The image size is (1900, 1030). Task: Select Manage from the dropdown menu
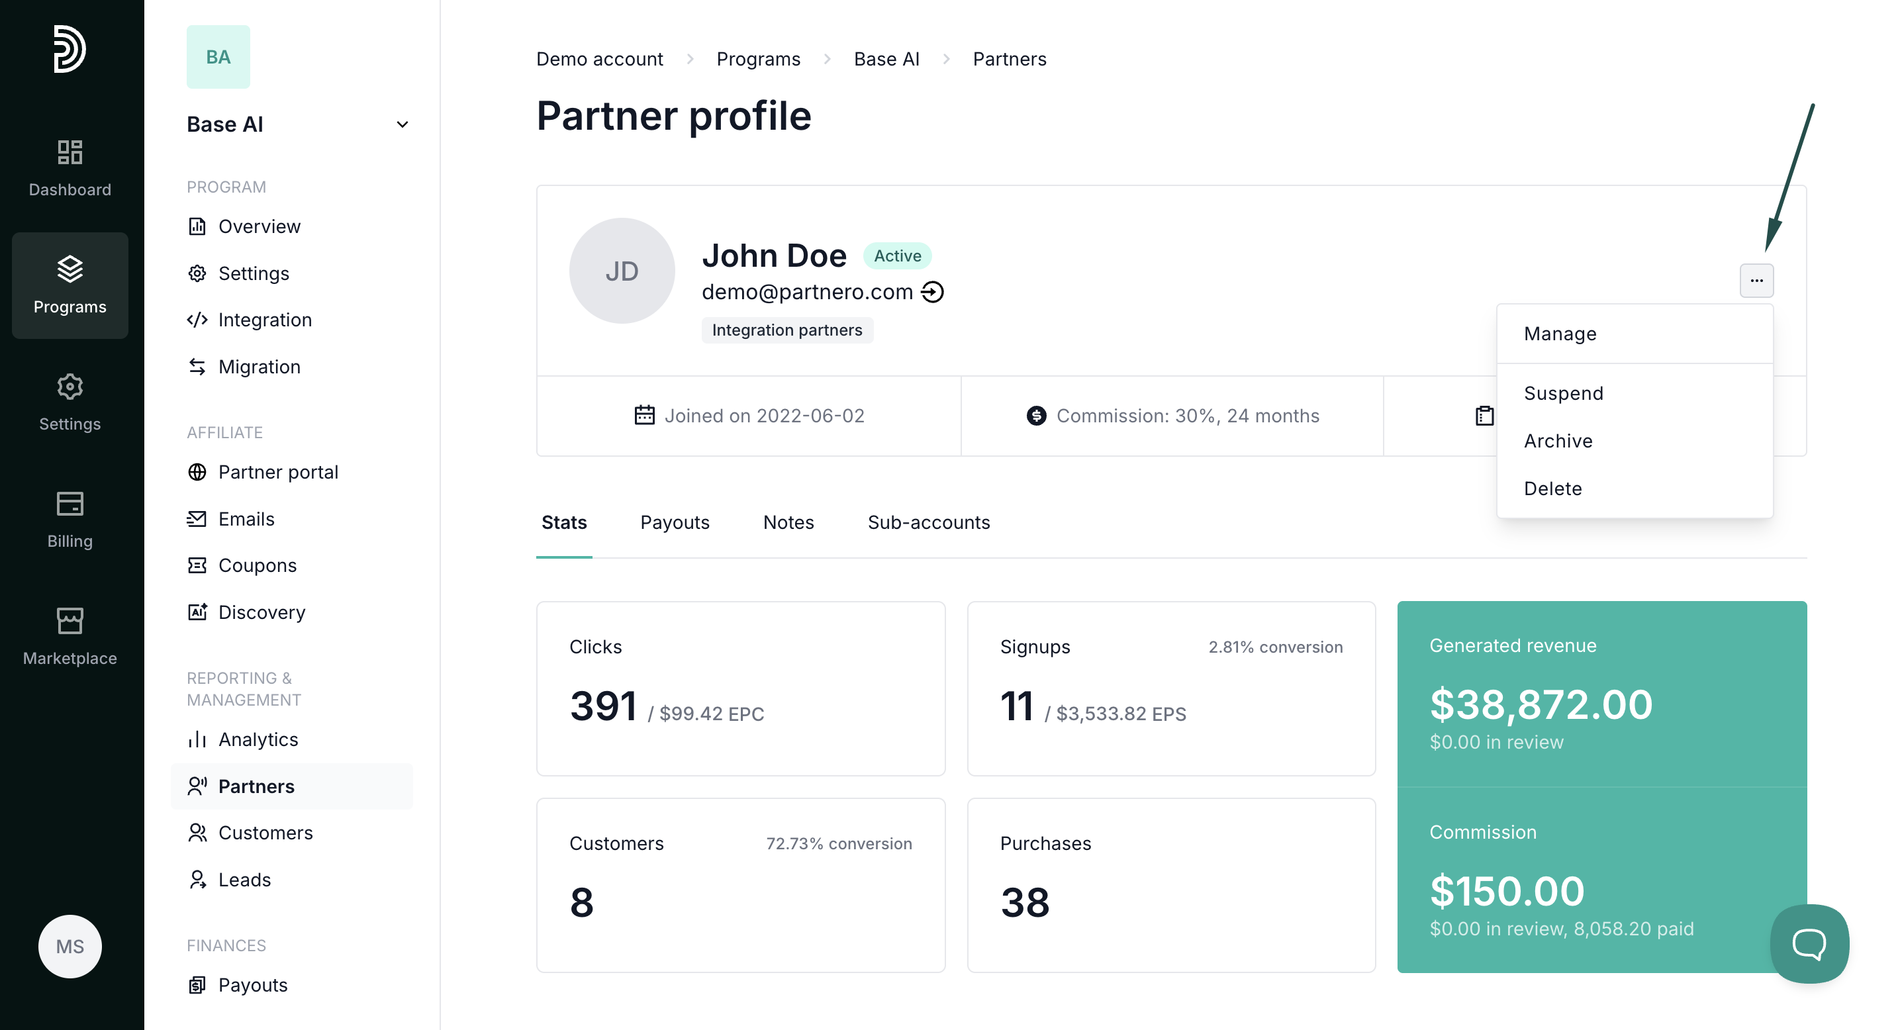(1560, 334)
